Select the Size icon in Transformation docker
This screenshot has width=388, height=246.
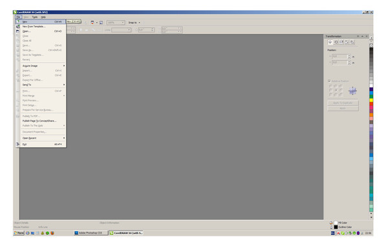click(x=347, y=42)
